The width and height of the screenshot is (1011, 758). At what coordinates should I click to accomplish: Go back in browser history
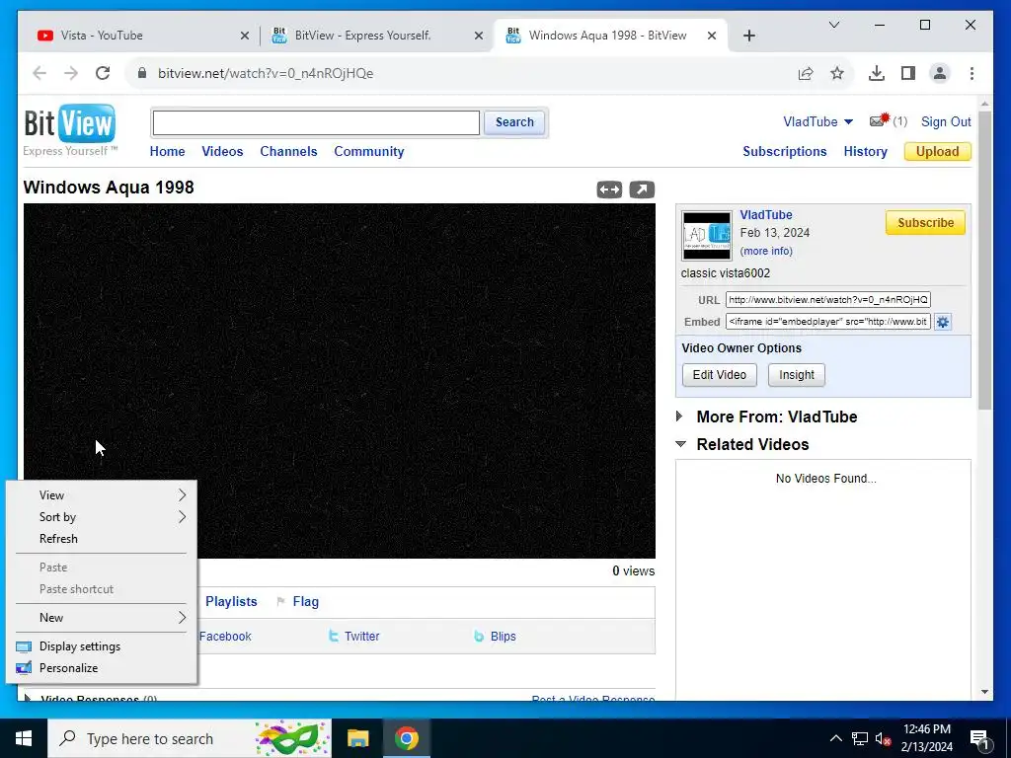point(39,73)
